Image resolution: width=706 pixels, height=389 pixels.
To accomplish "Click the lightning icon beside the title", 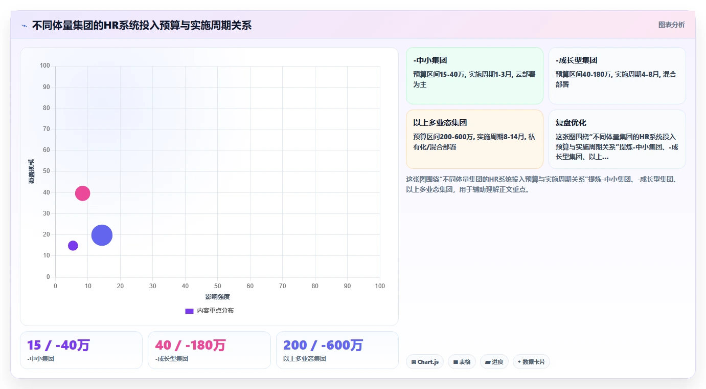I will [24, 26].
